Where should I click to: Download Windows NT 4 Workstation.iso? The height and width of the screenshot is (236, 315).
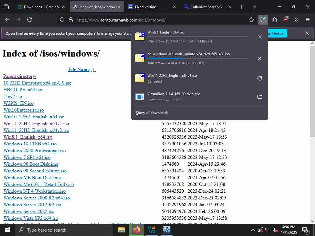click(34, 191)
